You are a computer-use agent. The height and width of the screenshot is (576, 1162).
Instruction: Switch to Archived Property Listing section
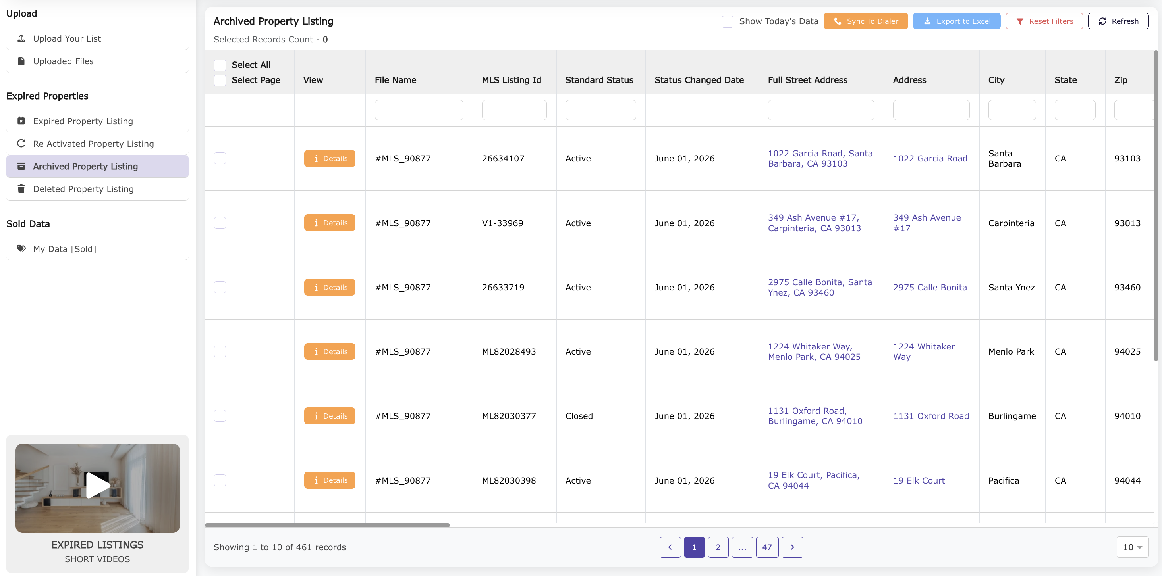click(86, 166)
